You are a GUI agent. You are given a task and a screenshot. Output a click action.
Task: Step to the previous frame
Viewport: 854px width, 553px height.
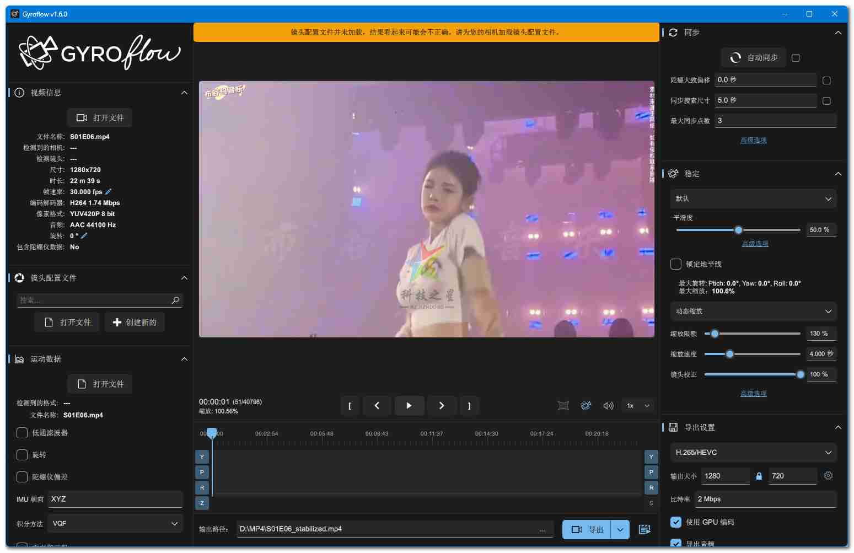[x=377, y=406]
